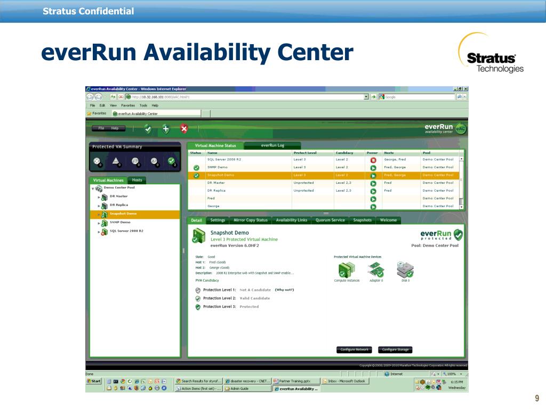Click the (Why not?) link
Viewport: 546px width, 409px height.
click(284, 290)
